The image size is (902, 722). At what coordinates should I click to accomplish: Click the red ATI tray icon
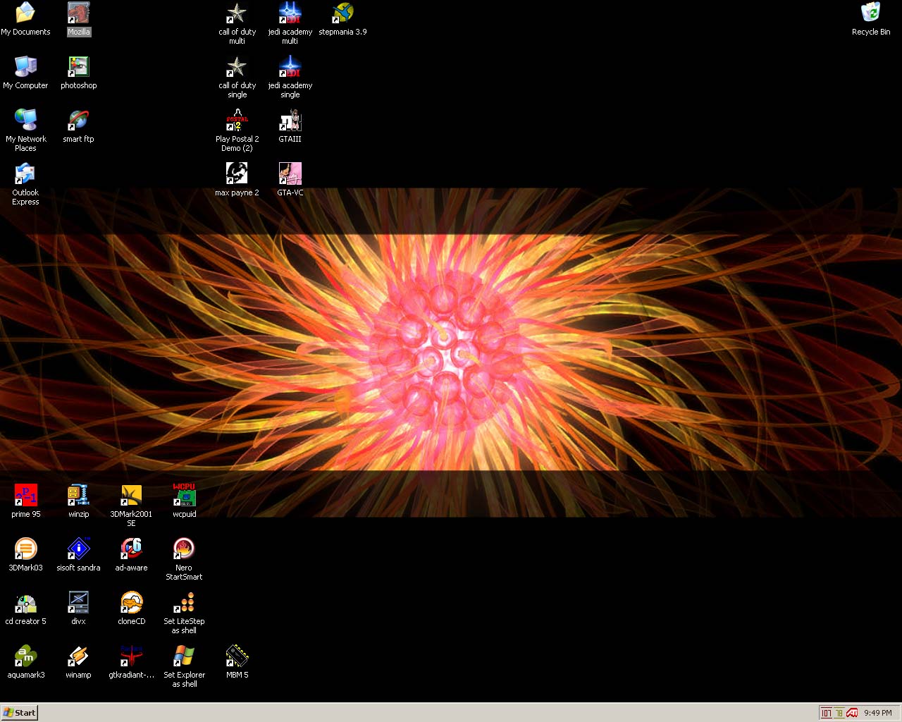tap(852, 713)
